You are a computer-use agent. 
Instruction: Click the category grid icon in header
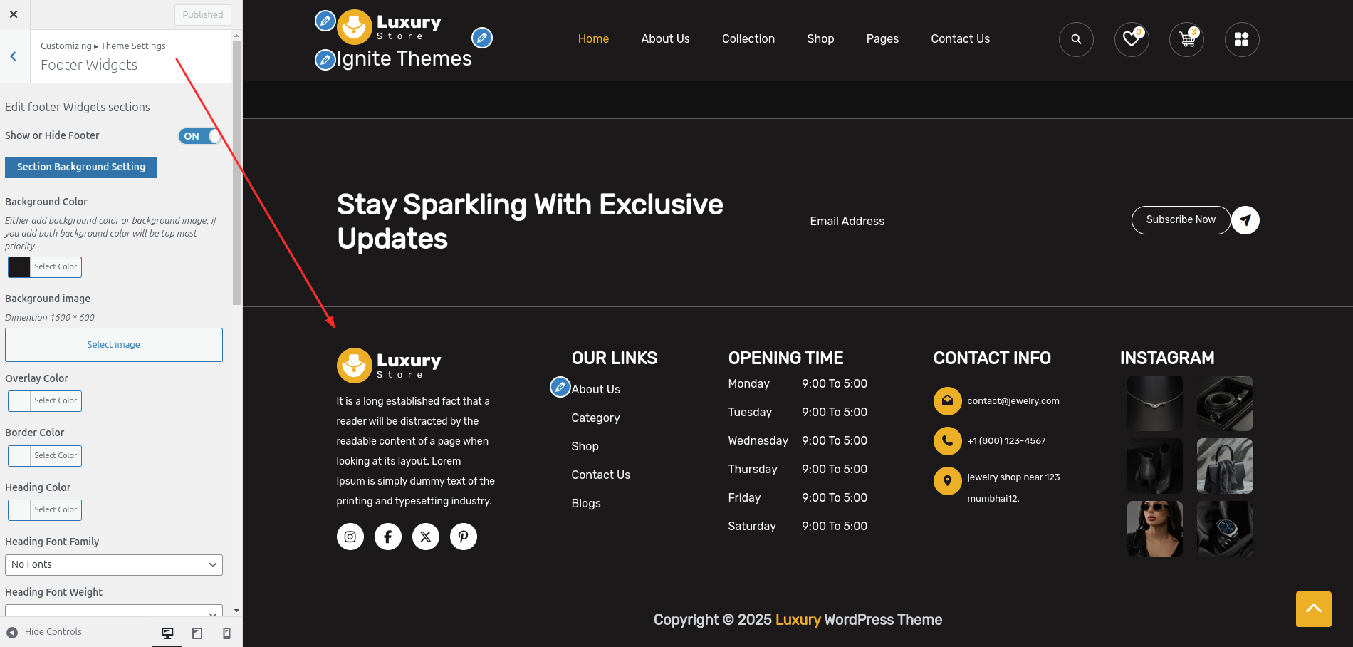(x=1242, y=39)
